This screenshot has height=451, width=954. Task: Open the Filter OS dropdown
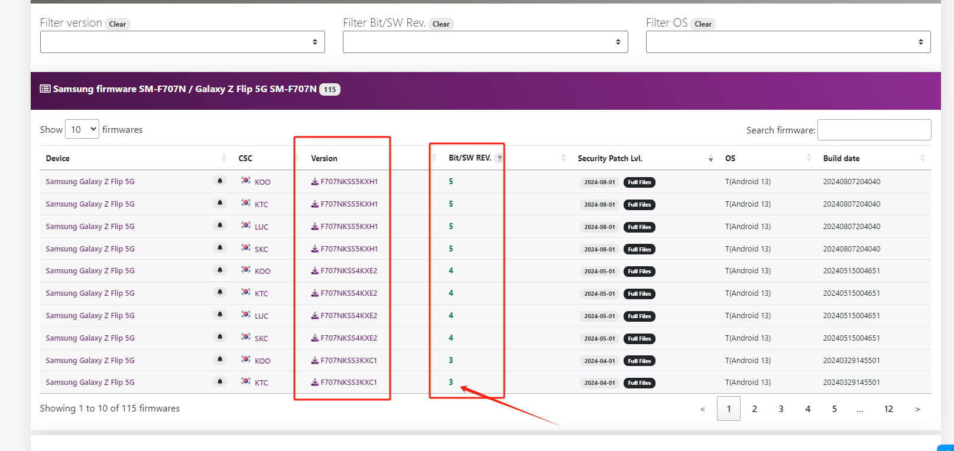coord(788,42)
